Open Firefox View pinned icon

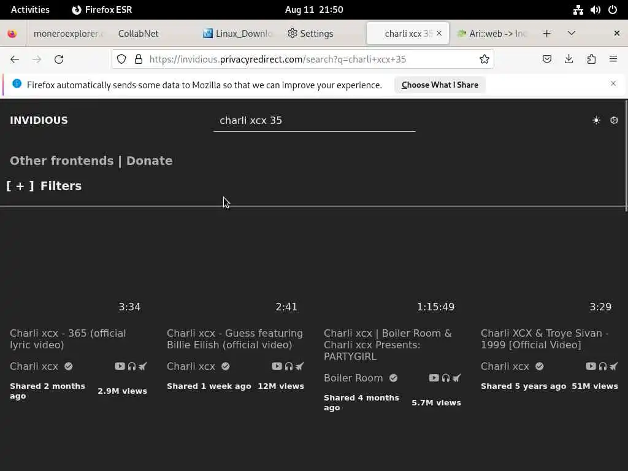point(12,34)
